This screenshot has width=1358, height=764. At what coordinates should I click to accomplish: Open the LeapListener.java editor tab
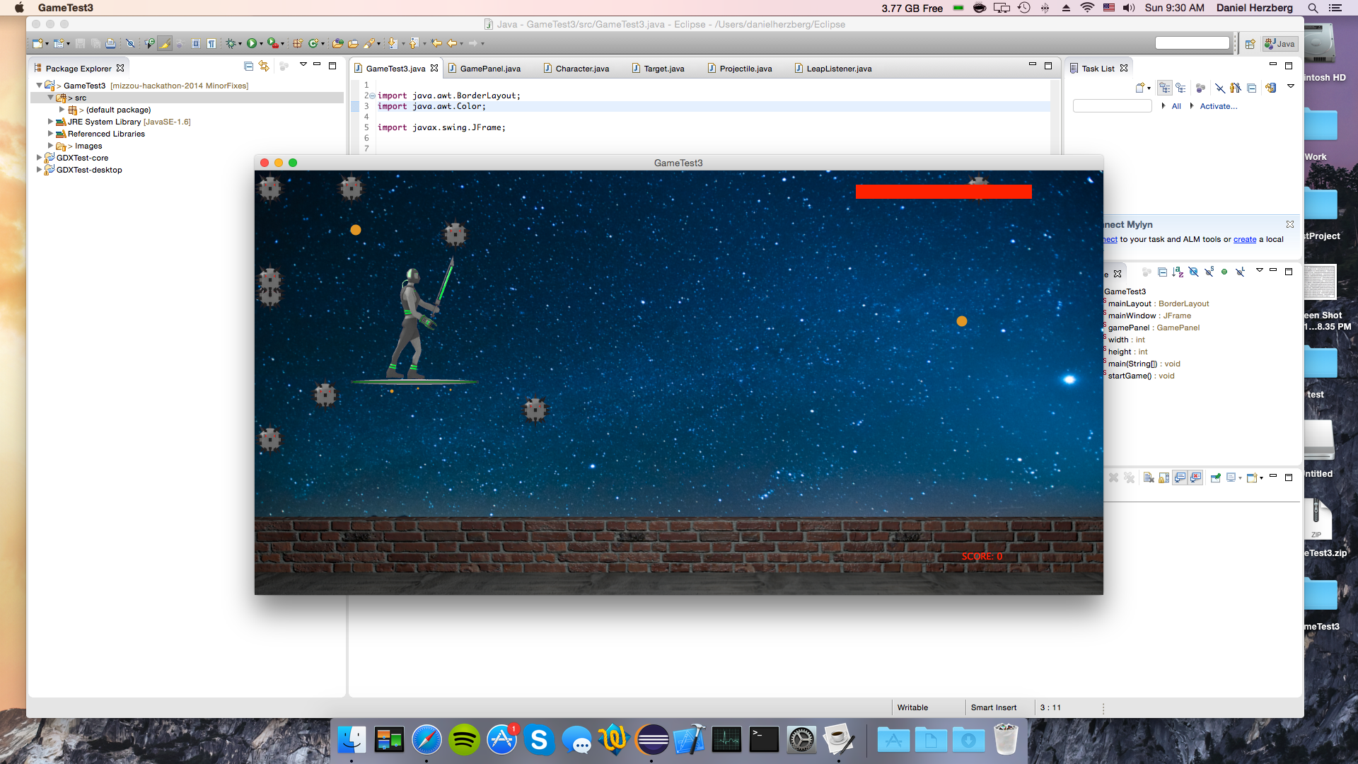[x=838, y=69]
